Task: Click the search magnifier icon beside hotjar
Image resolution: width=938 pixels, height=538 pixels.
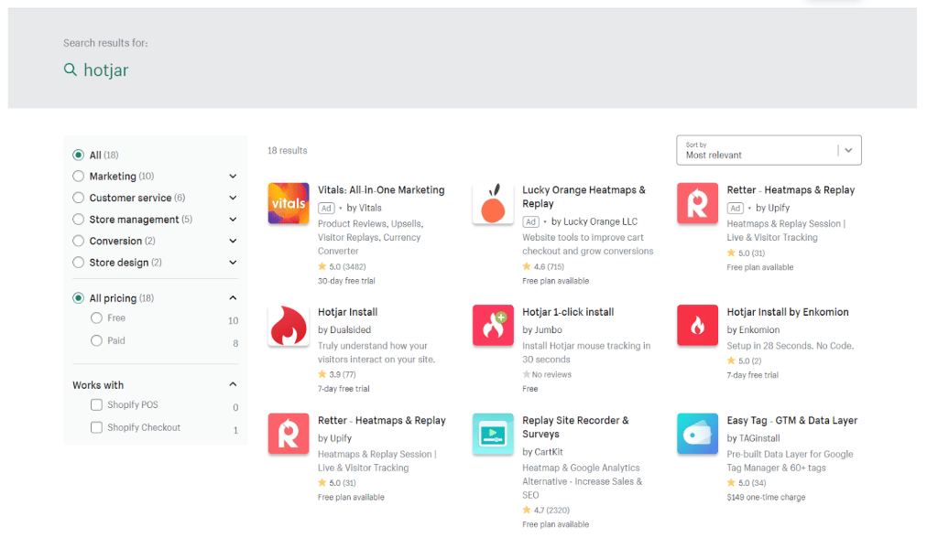Action: coord(71,70)
